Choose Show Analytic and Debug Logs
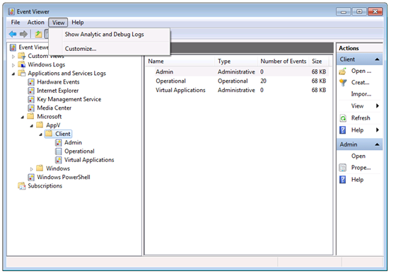The image size is (396, 276). tap(110, 35)
